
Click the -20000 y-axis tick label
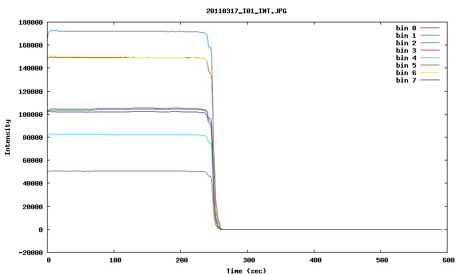(30, 253)
